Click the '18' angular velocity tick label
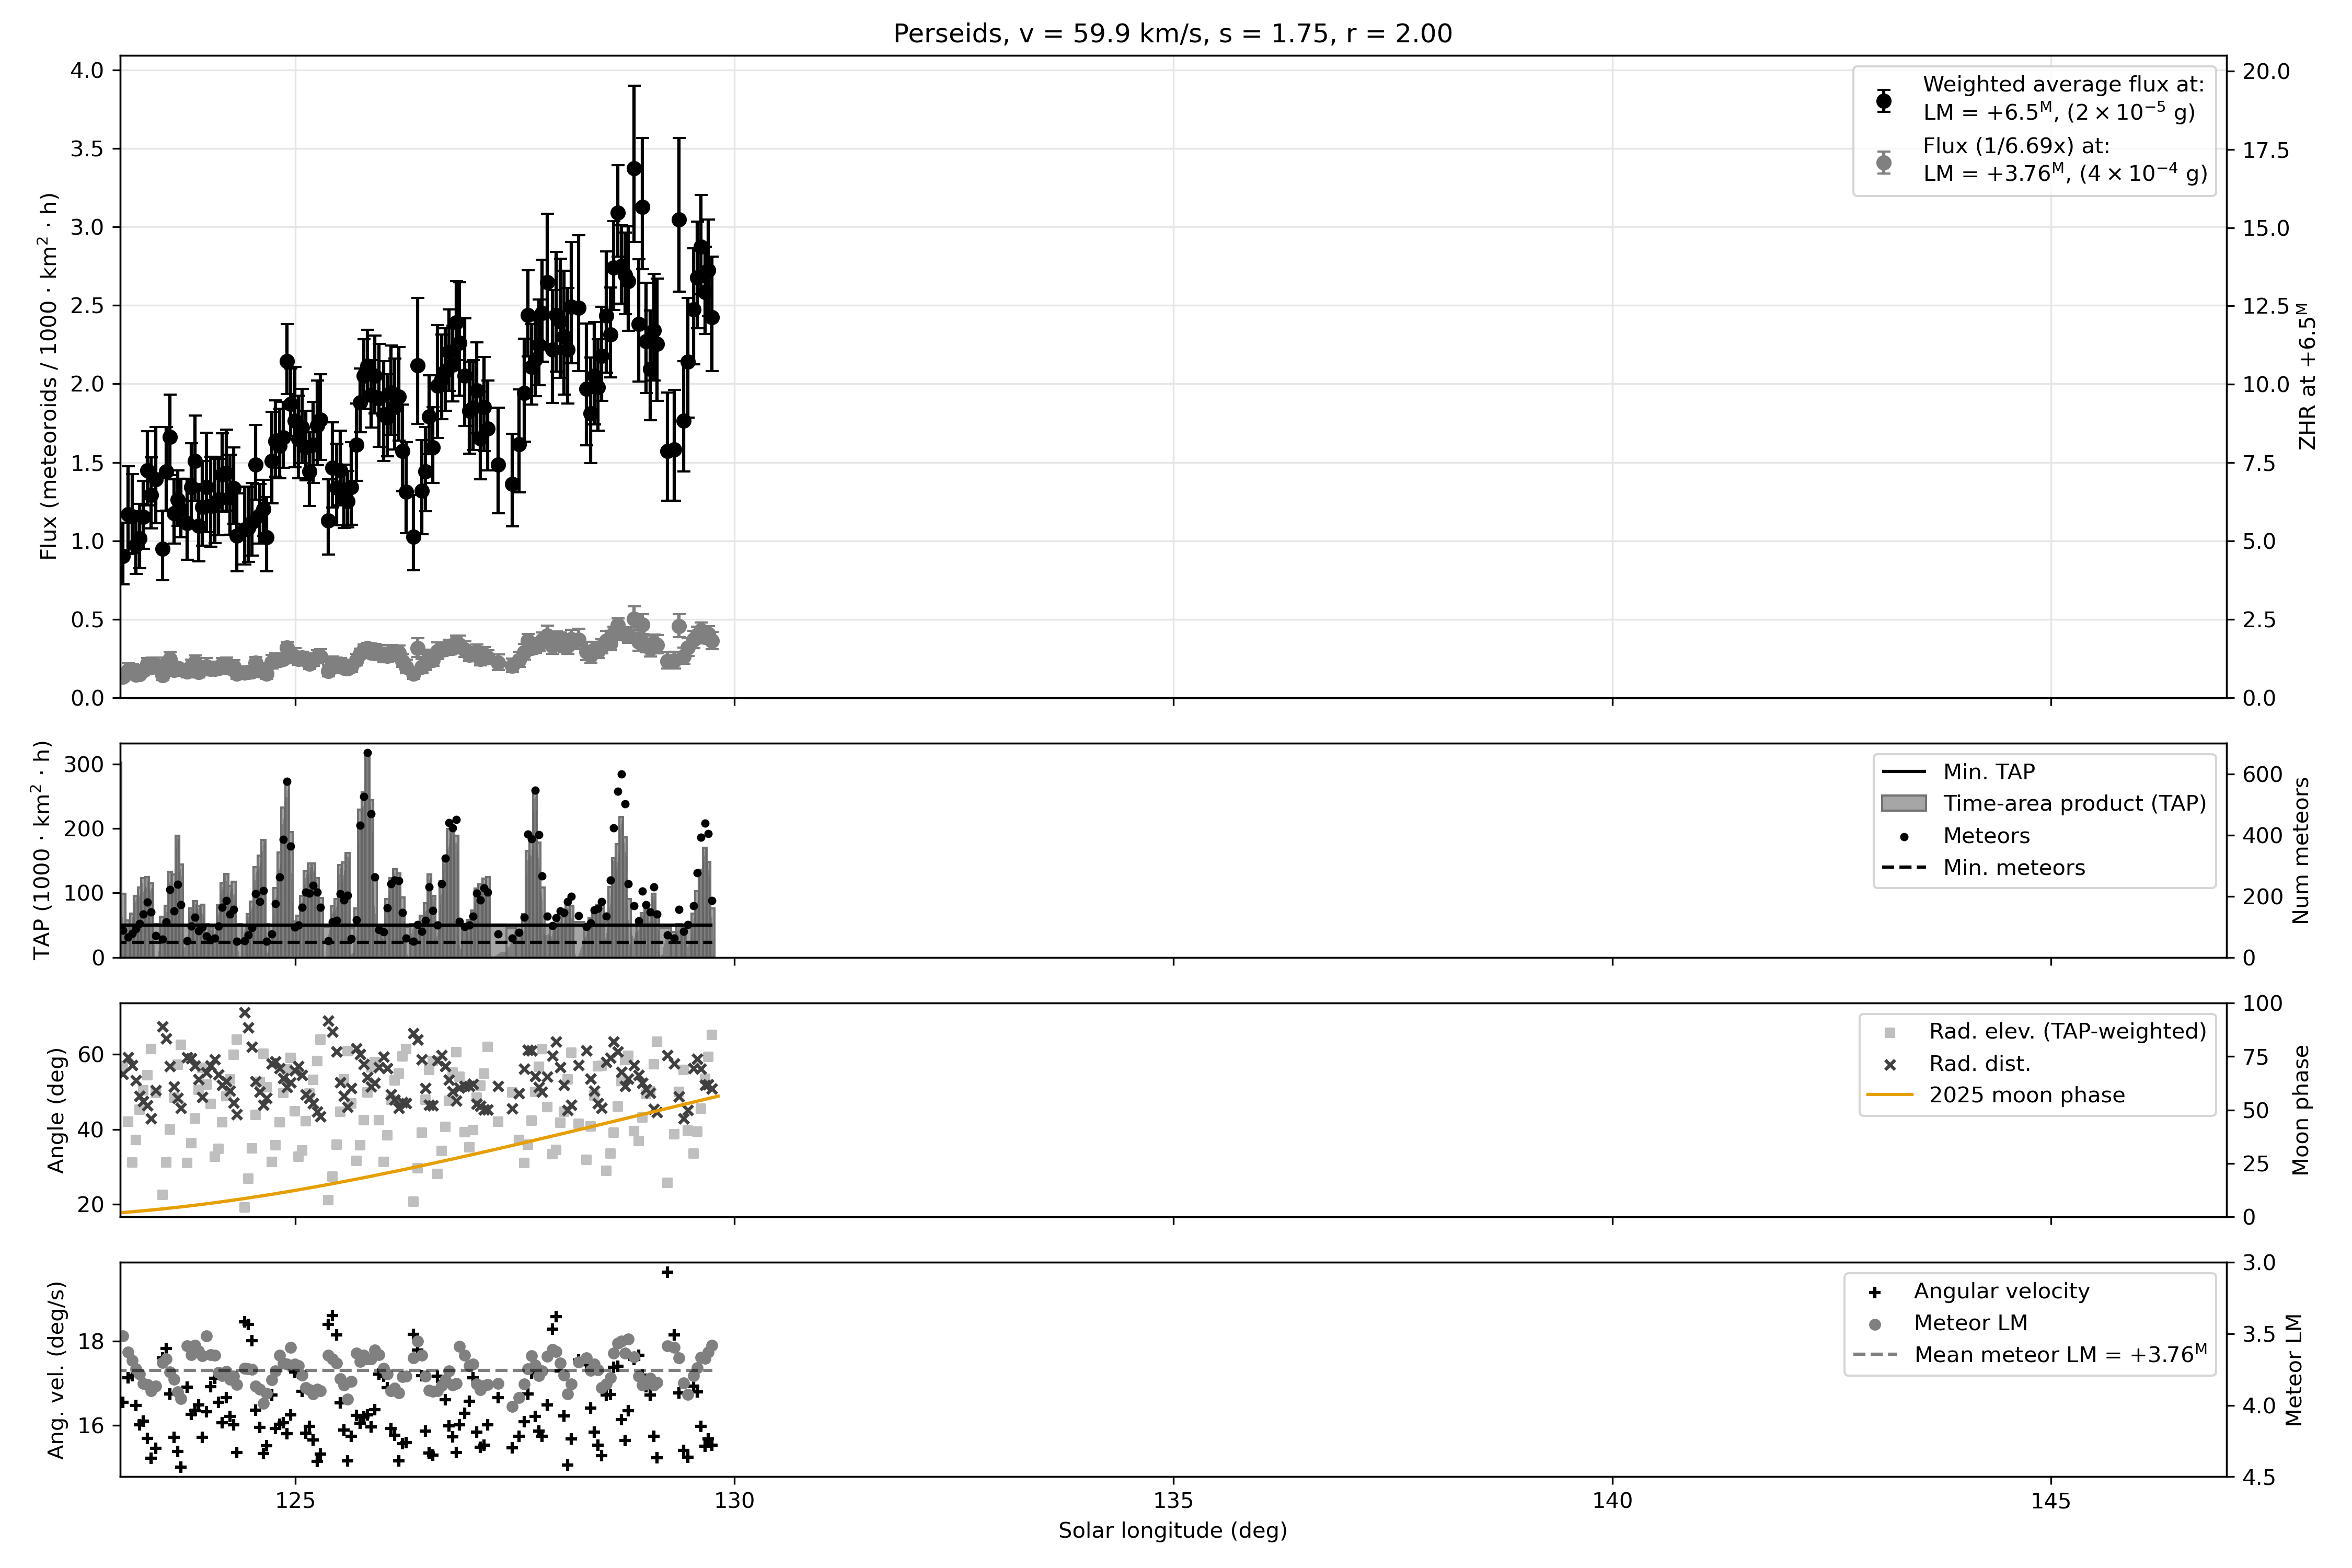The height and width of the screenshot is (1568, 2352). click(x=91, y=1342)
